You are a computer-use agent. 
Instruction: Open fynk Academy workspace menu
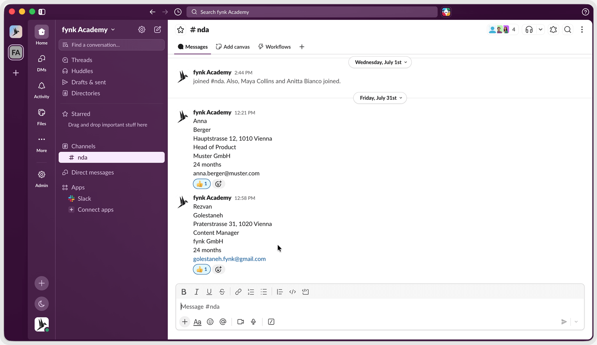88,30
